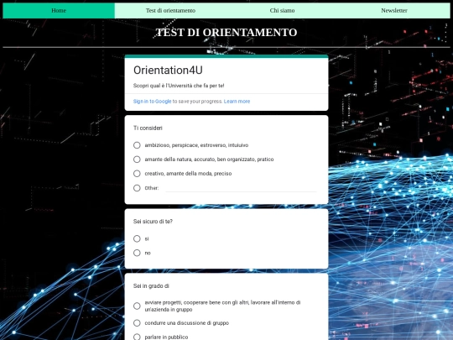Go to Test di orientamento menu item
The height and width of the screenshot is (340, 453).
pyautogui.click(x=170, y=11)
